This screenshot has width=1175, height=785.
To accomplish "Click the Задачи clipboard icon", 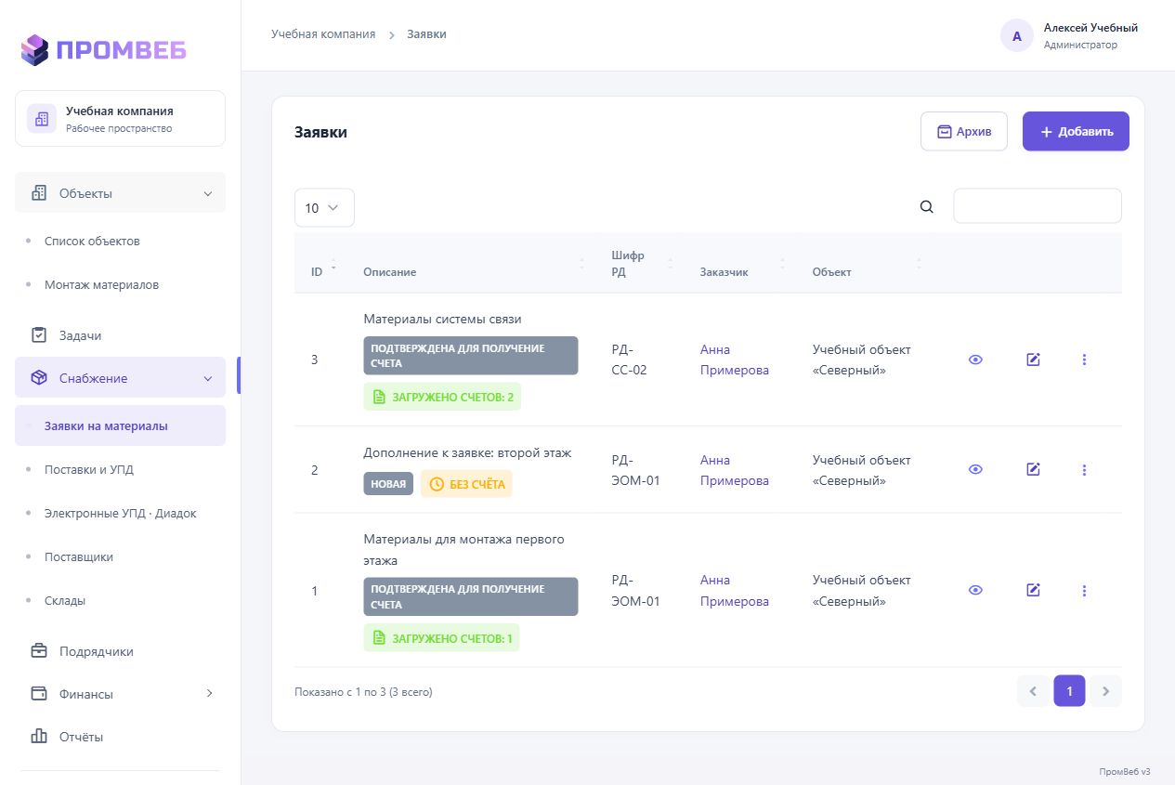I will (39, 335).
